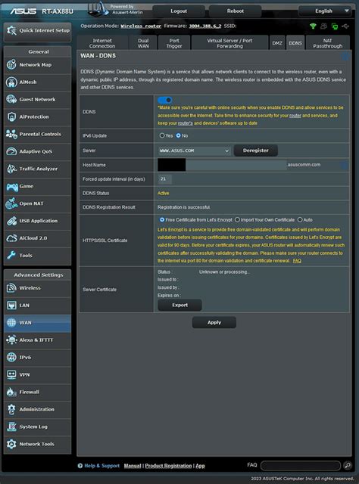Switch to Port Trigger tab
Image resolution: width=359 pixels, height=484 pixels.
click(x=174, y=43)
